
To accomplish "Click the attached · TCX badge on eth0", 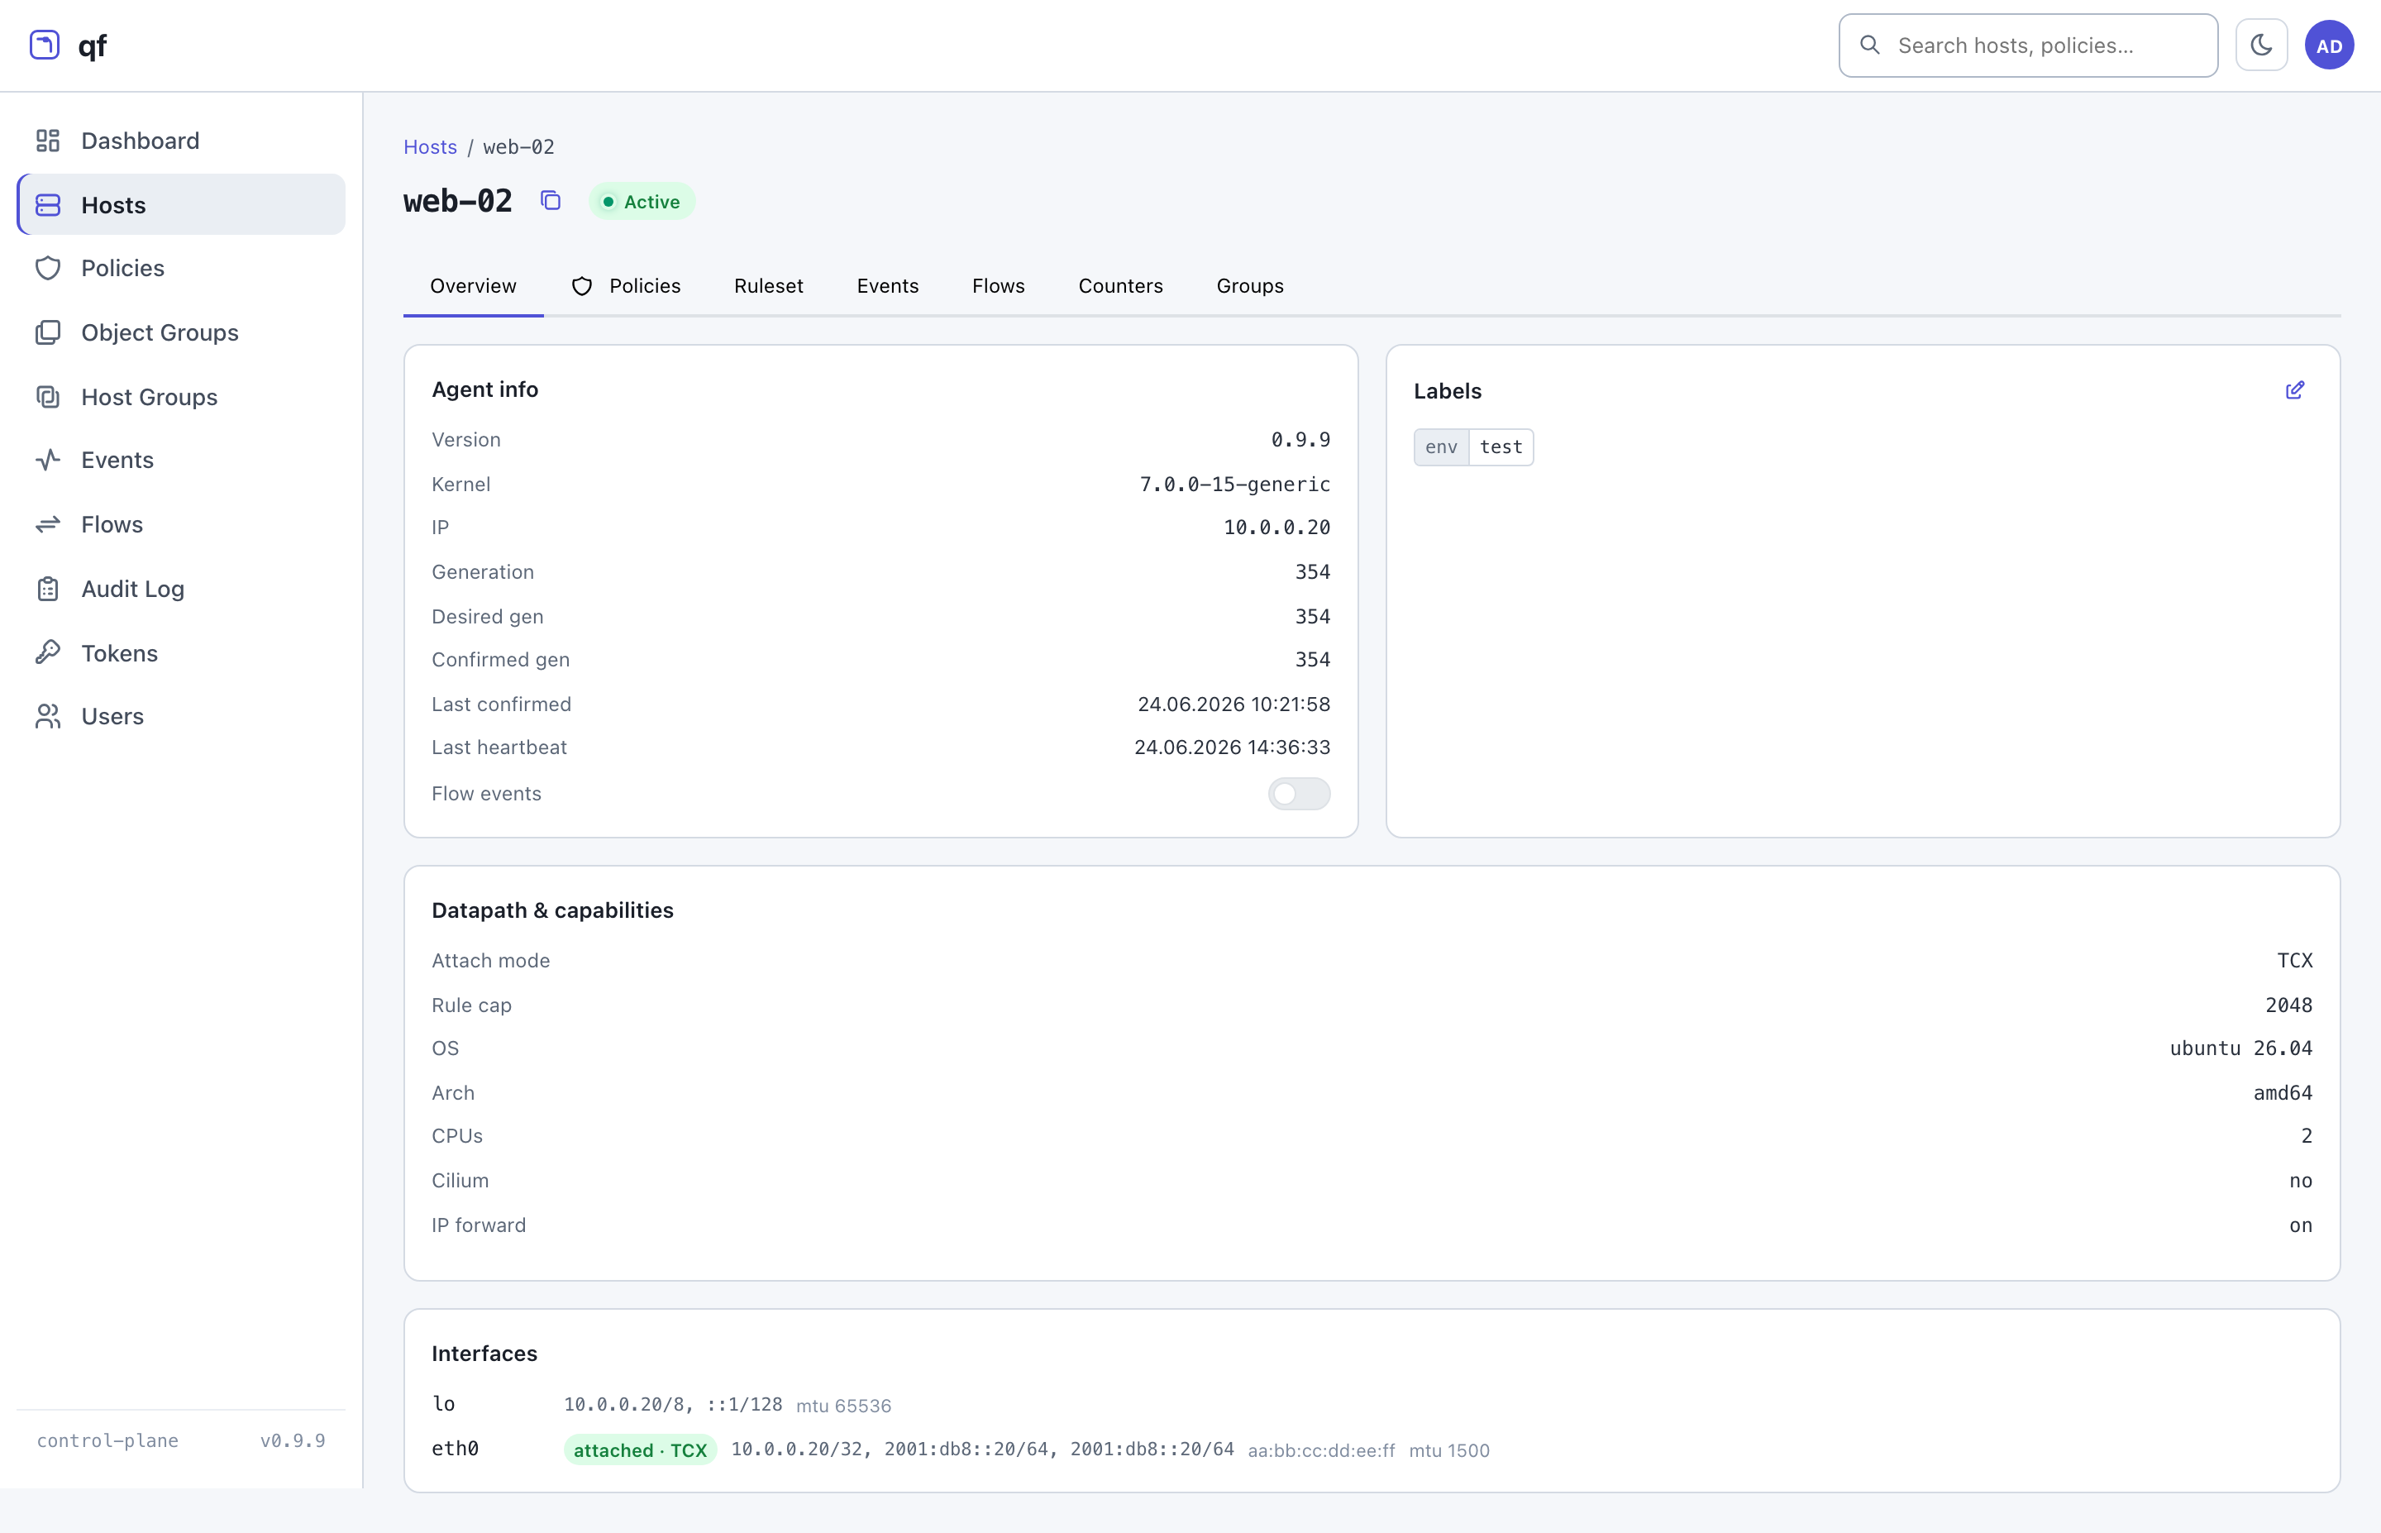I will point(640,1450).
